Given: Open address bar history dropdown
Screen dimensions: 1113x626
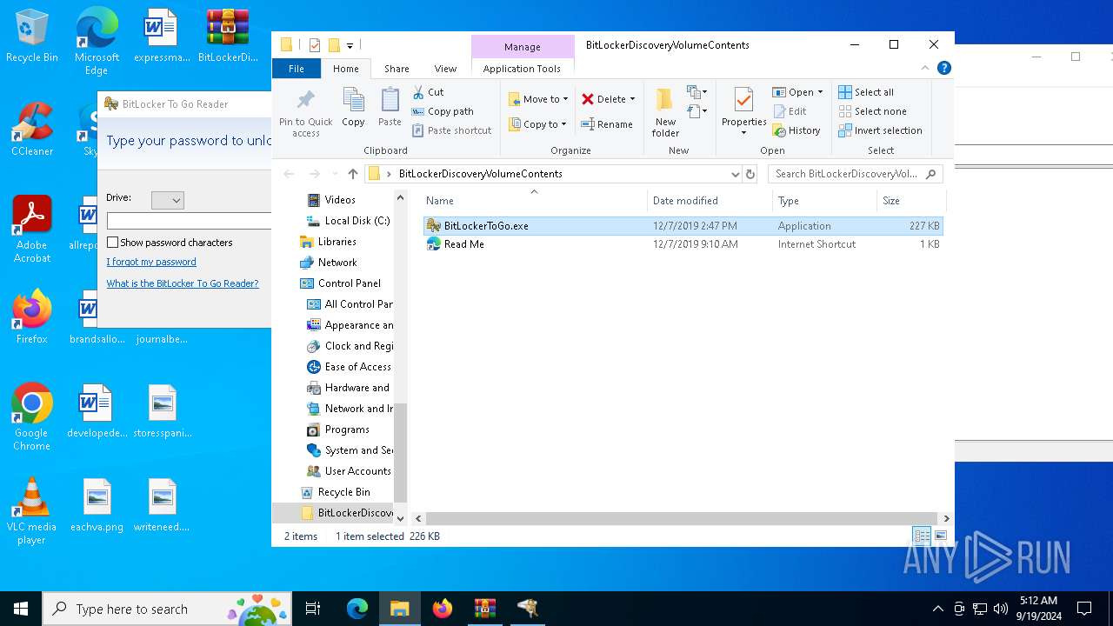Looking at the screenshot, I should (735, 174).
